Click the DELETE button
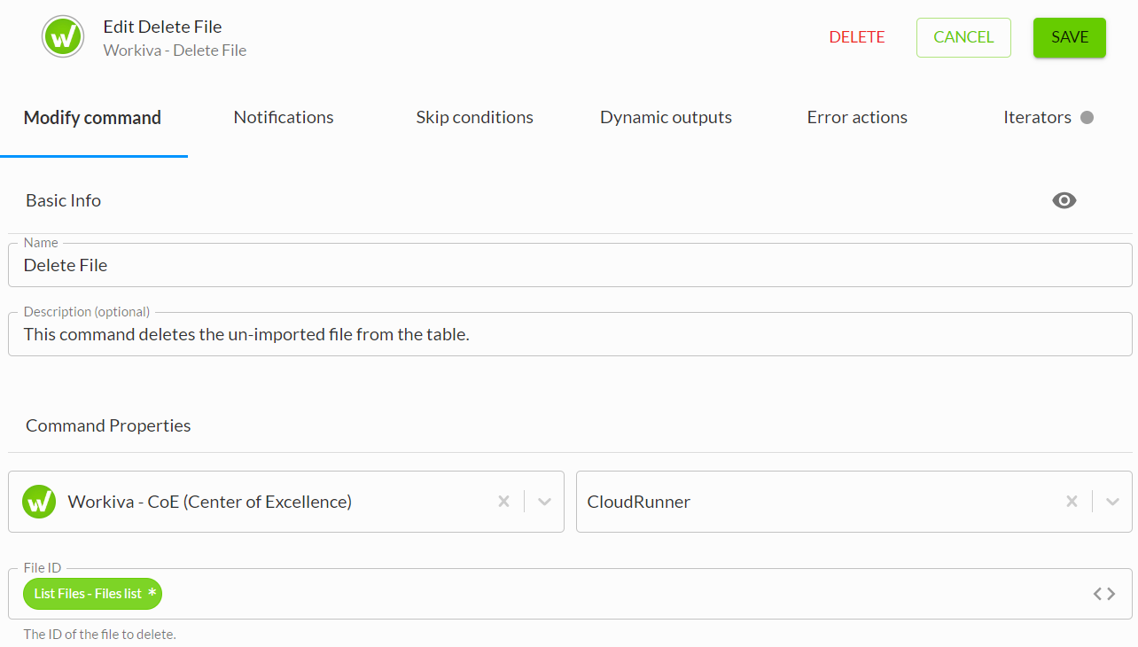The height and width of the screenshot is (647, 1138). point(857,37)
